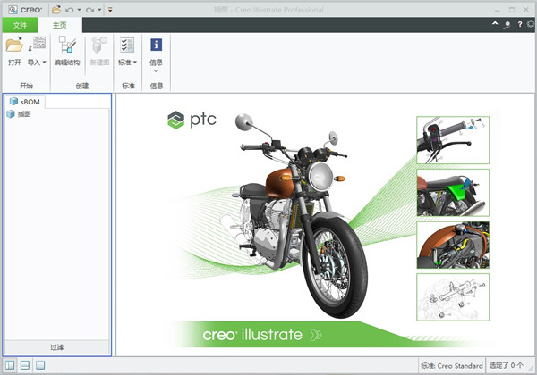Screen dimensions: 537x375
Task: Open the 文件 (File) menu tab
Action: [x=20, y=25]
